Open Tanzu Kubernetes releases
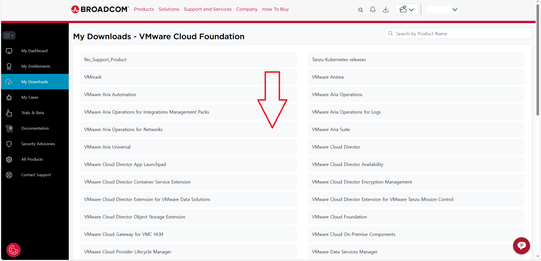 pos(416,59)
